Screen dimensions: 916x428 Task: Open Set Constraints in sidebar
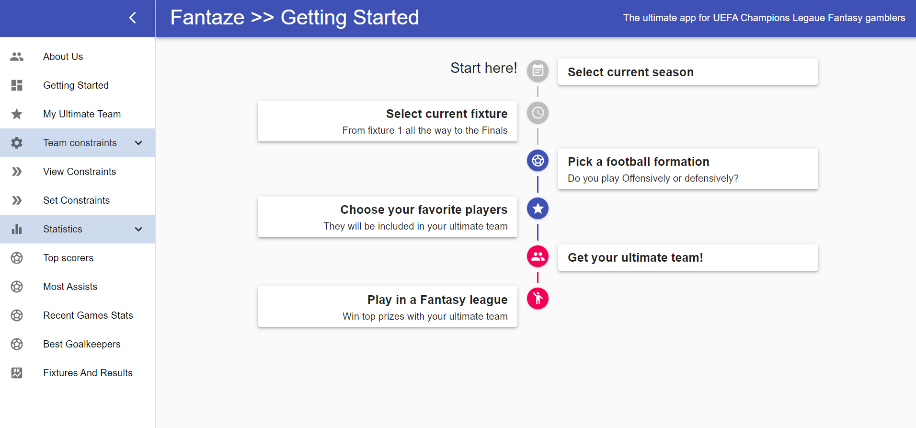tap(76, 200)
